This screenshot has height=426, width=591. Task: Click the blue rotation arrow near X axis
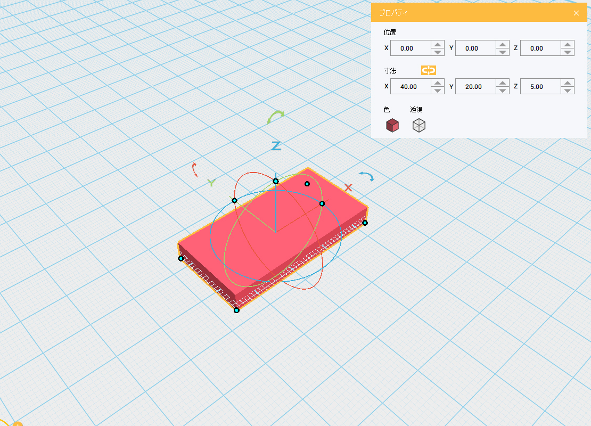click(x=366, y=176)
